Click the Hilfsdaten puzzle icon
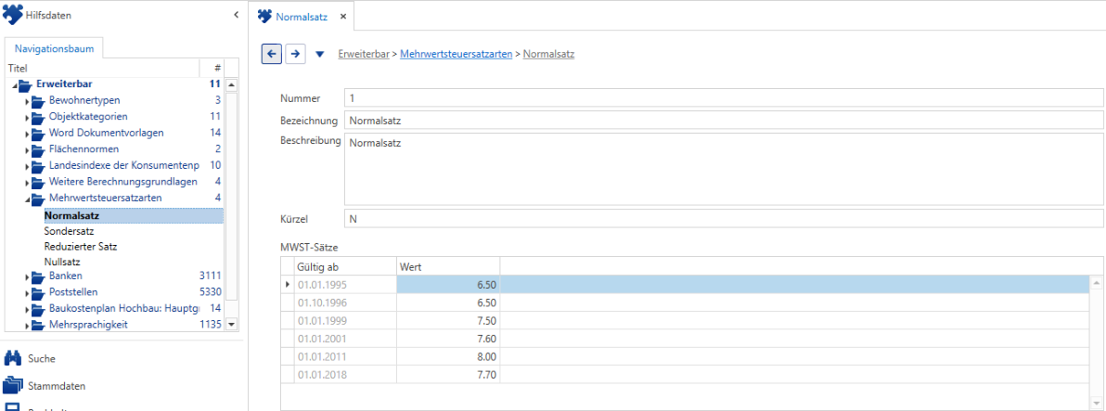Viewport: 1106px width, 411px height. click(x=12, y=15)
